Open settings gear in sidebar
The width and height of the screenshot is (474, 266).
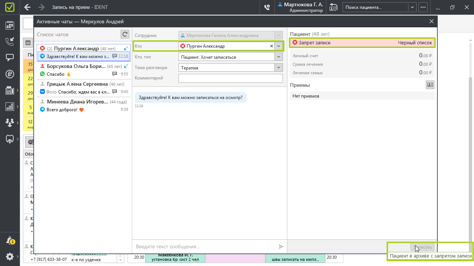point(10,256)
